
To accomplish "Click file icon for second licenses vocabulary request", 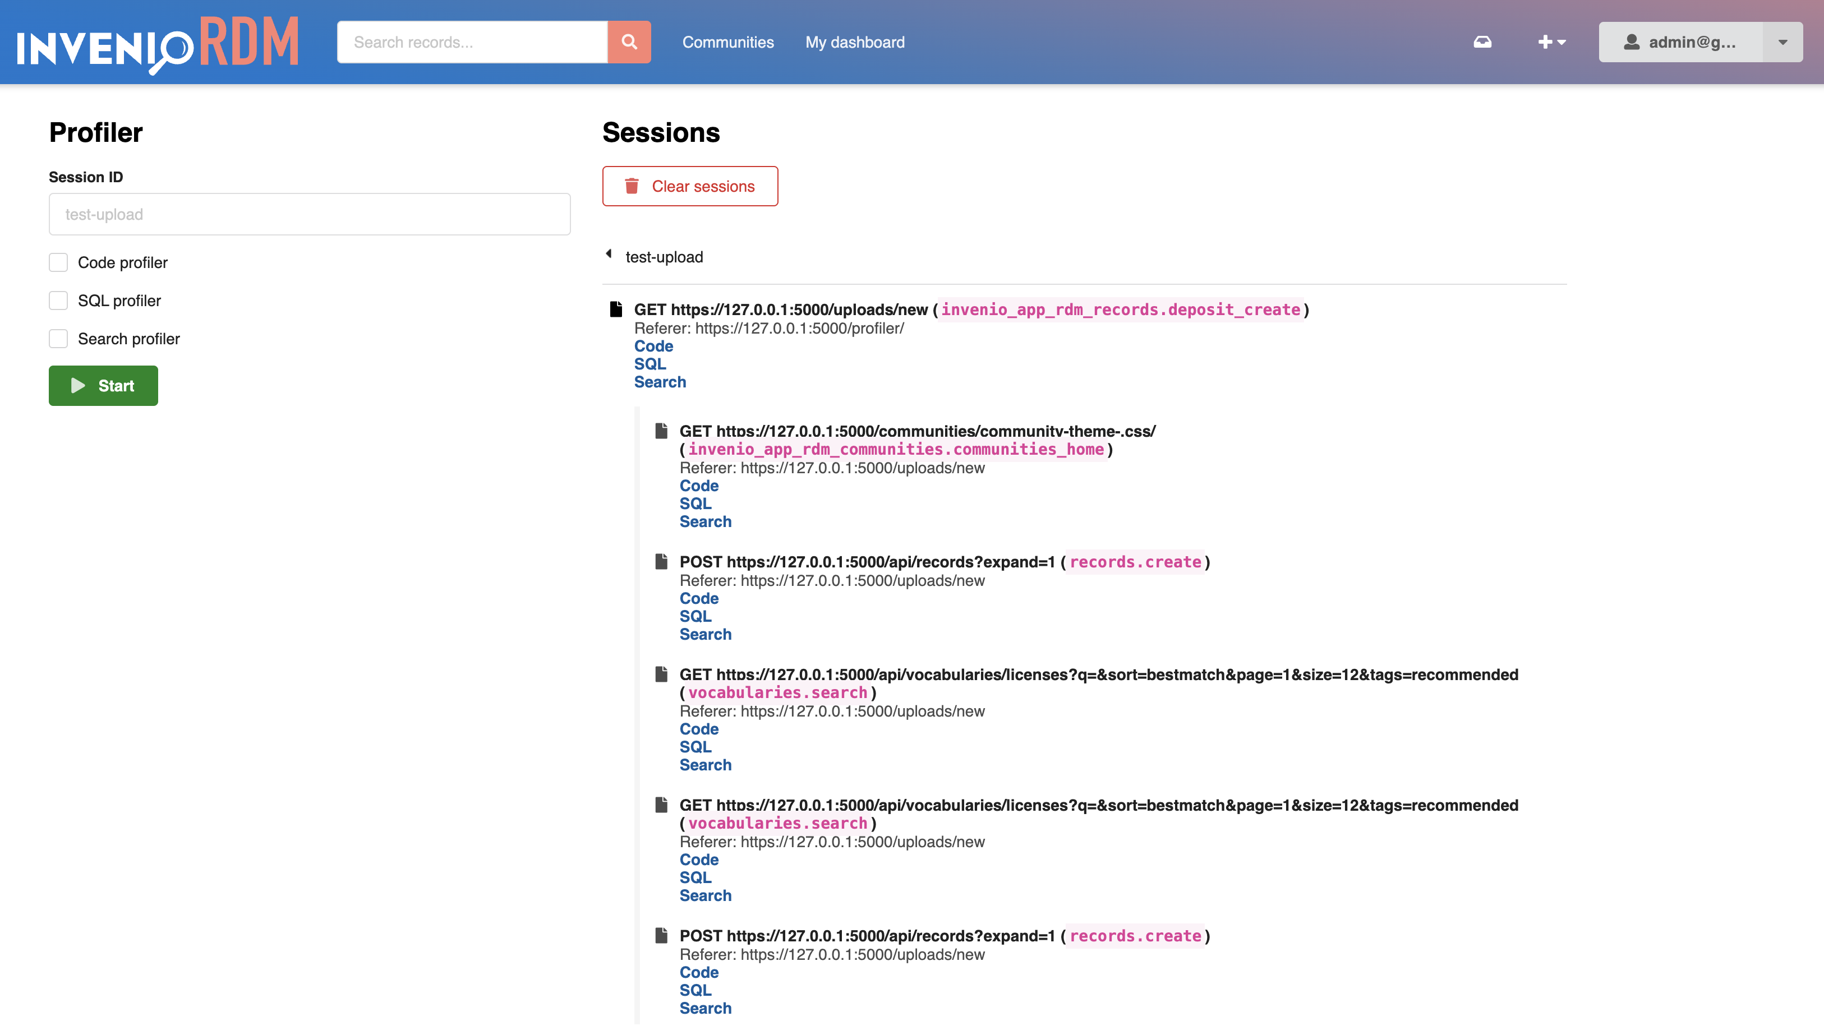I will click(x=661, y=805).
